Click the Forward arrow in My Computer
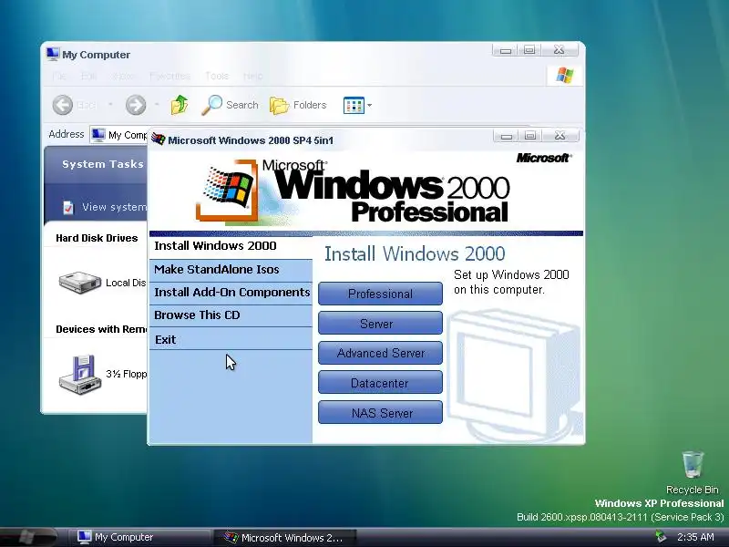The width and height of the screenshot is (729, 547). (x=136, y=105)
